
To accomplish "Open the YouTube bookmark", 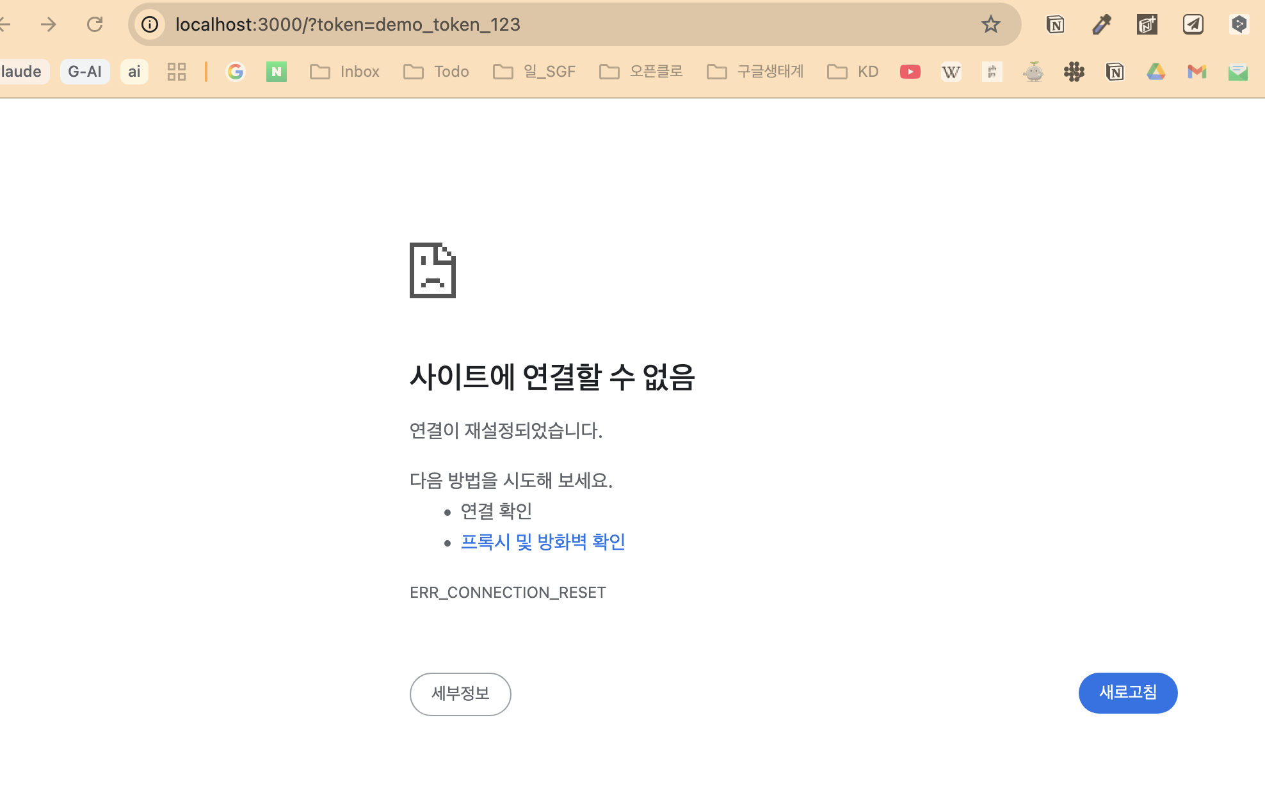I will tap(910, 72).
